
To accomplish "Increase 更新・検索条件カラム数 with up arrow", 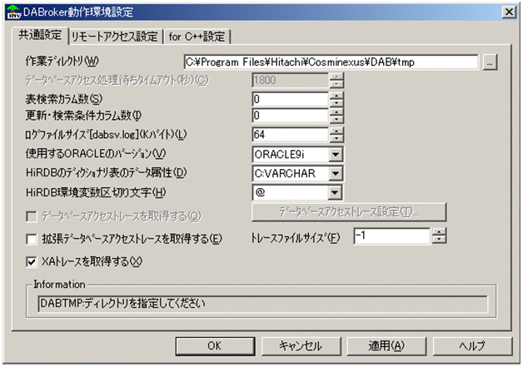I will 336,112.
